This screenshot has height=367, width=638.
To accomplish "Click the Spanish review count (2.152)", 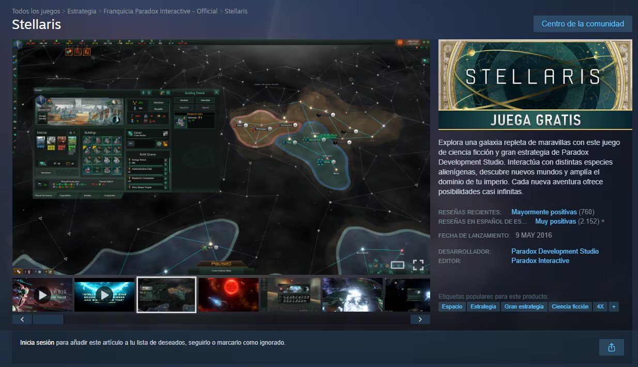I will pyautogui.click(x=589, y=222).
